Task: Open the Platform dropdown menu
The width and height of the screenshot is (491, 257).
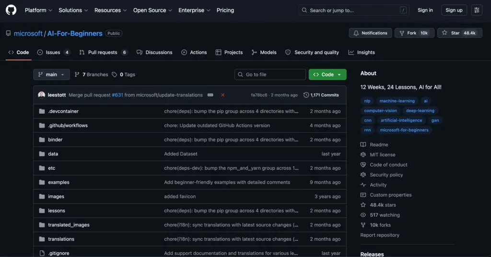Action: tap(38, 11)
